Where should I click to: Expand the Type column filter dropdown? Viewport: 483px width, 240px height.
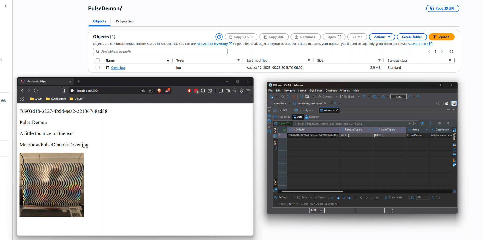pyautogui.click(x=238, y=60)
